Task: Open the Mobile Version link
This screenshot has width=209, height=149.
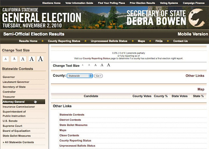Action: click(x=193, y=34)
